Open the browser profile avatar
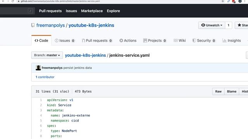The image size is (248, 139). [240, 1]
